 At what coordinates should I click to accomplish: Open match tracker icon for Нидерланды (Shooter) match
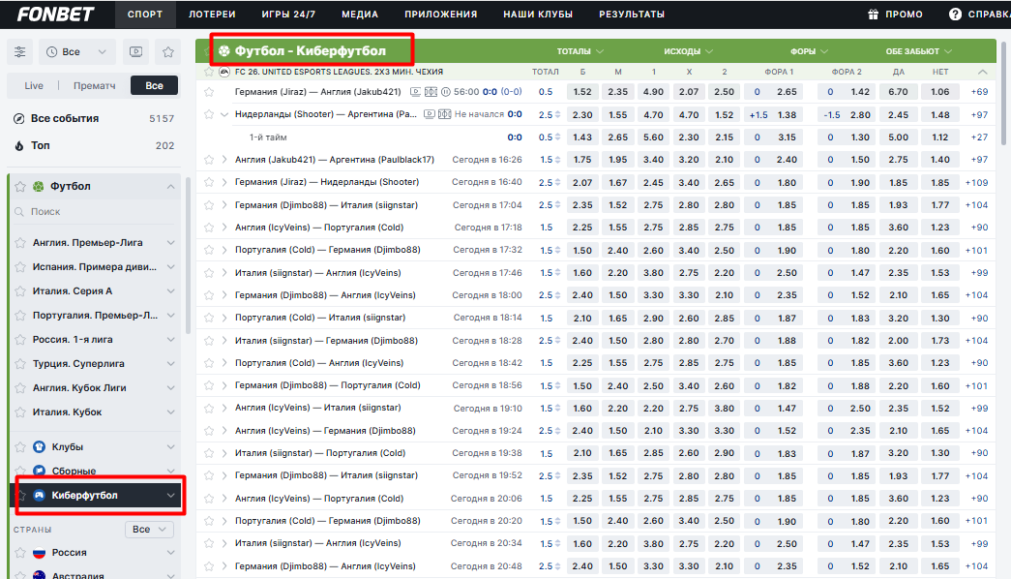444,115
